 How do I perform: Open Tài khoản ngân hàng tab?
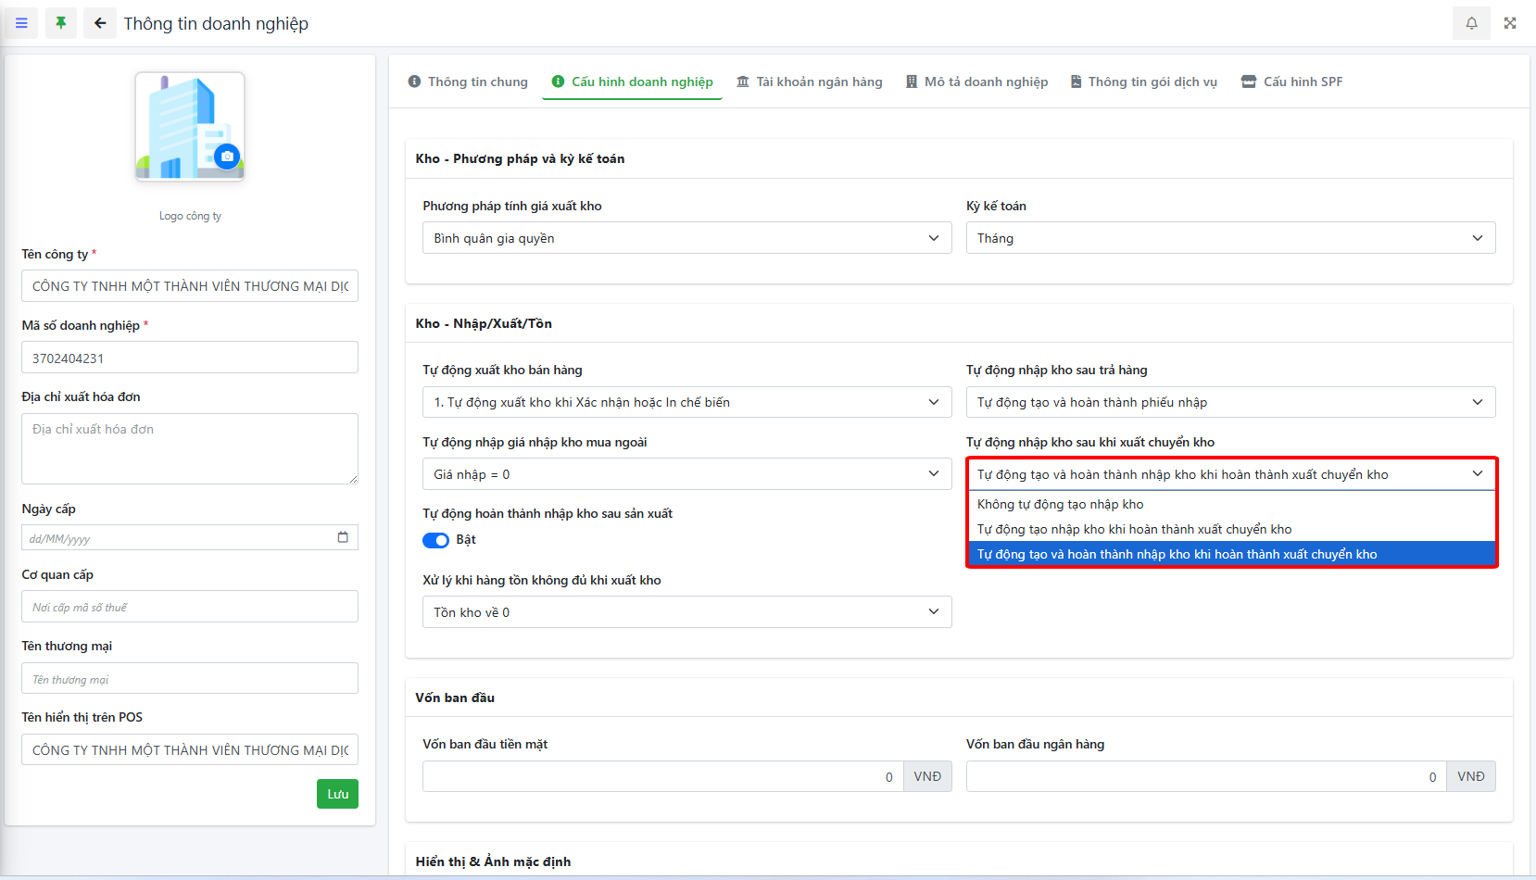809,82
